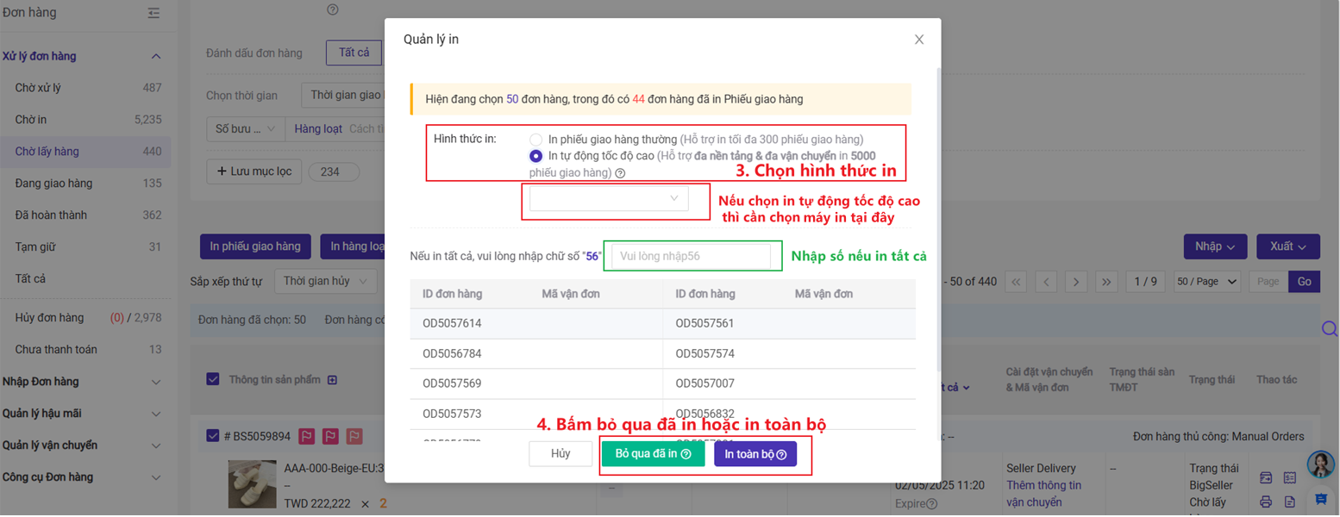The height and width of the screenshot is (517, 1340).
Task: Collapse the Xử lý đơn hàng section
Action: [156, 56]
